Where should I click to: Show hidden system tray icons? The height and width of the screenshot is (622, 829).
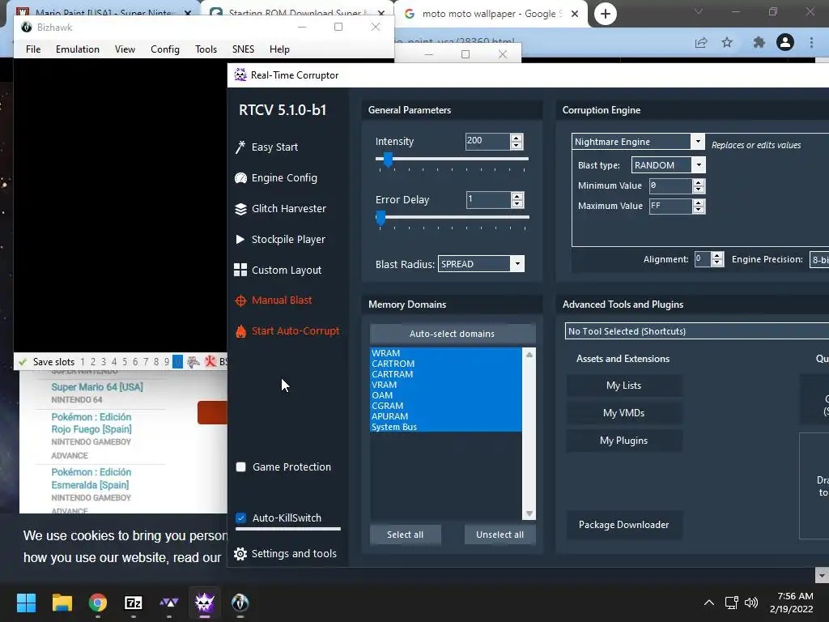pos(709,603)
